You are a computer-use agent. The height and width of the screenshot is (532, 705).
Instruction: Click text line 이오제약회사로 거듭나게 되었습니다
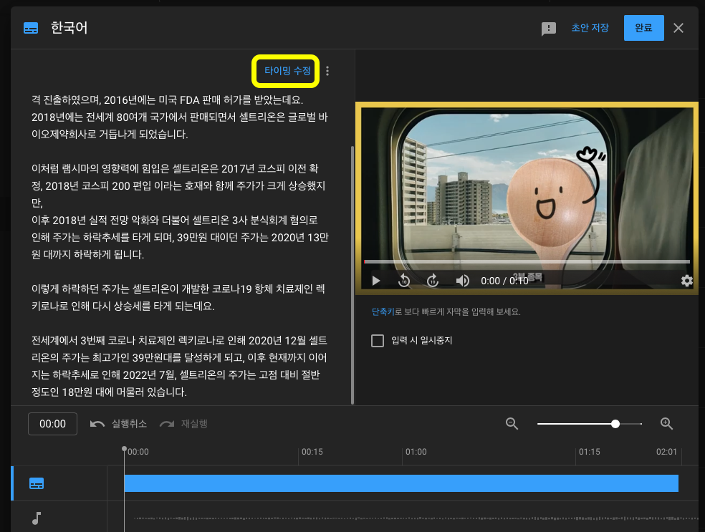click(110, 134)
